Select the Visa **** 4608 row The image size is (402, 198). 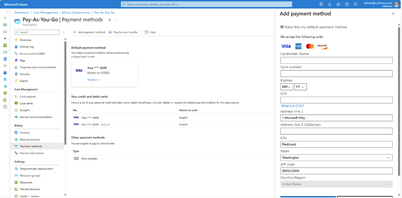(x=173, y=118)
